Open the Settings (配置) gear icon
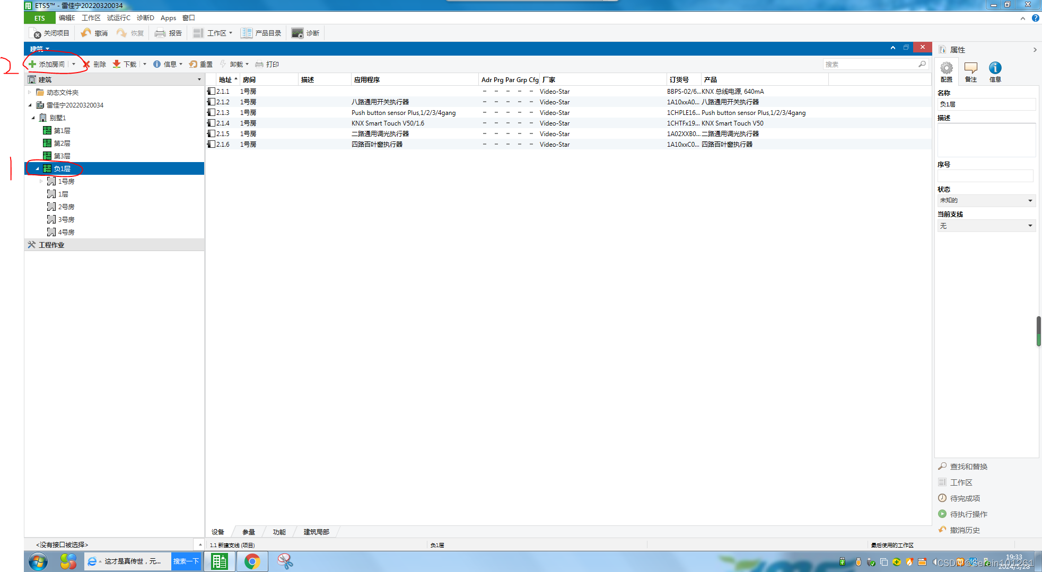 [x=946, y=68]
